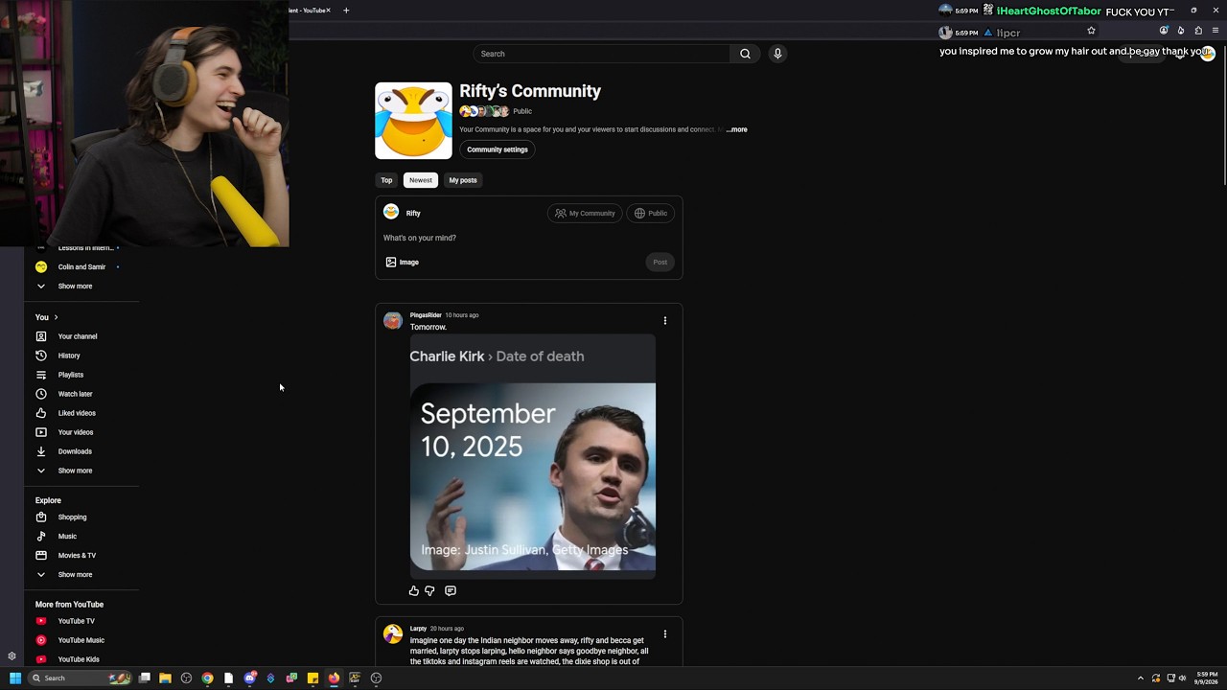Bookmark this page with the star icon
The height and width of the screenshot is (690, 1227).
click(1091, 31)
